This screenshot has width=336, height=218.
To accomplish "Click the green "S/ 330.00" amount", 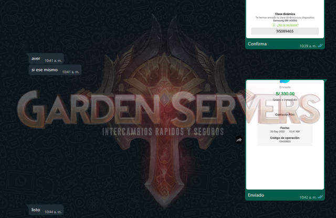I will [x=285, y=94].
